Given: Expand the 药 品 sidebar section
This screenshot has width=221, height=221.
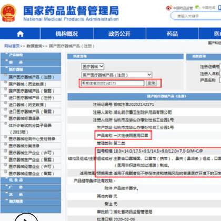Looking at the screenshot, I should click(x=31, y=62).
